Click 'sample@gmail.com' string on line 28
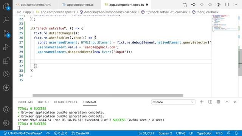The image size is (242, 136). [100, 47]
